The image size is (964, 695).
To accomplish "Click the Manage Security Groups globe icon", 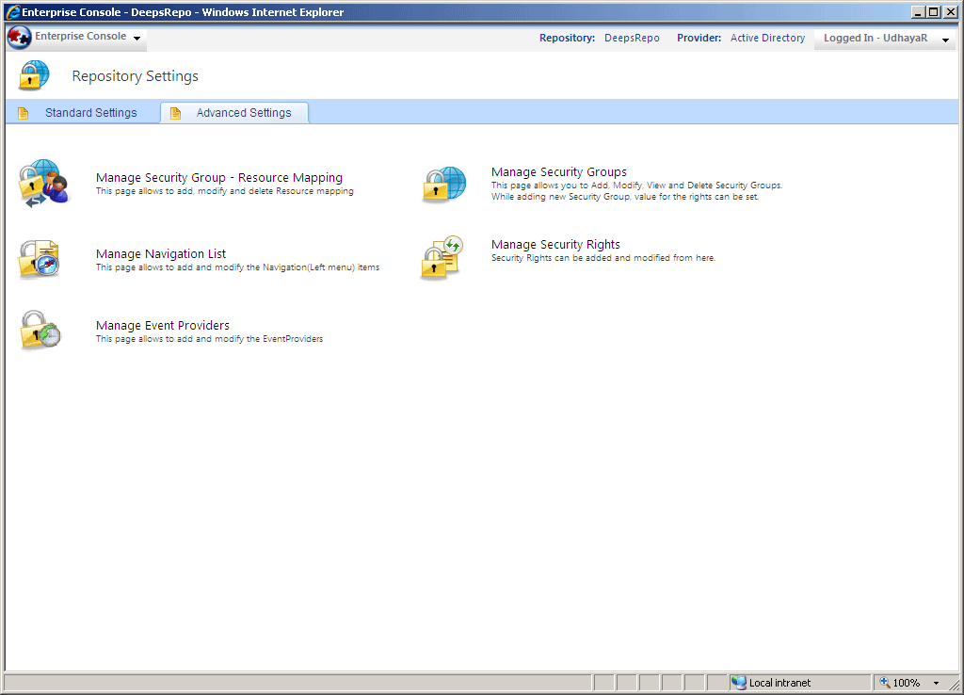I will point(443,184).
